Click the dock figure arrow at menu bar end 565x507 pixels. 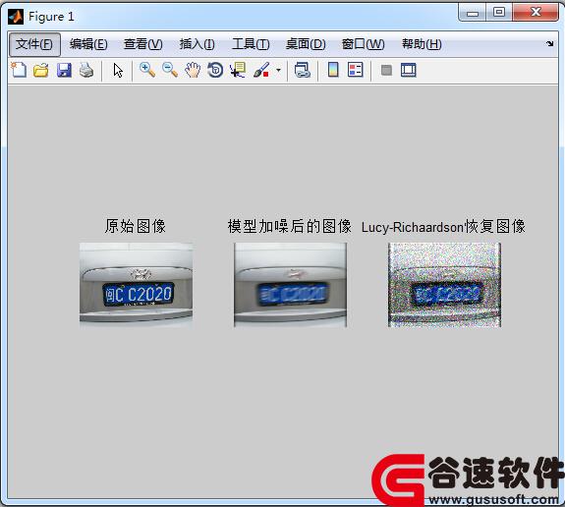(x=549, y=43)
